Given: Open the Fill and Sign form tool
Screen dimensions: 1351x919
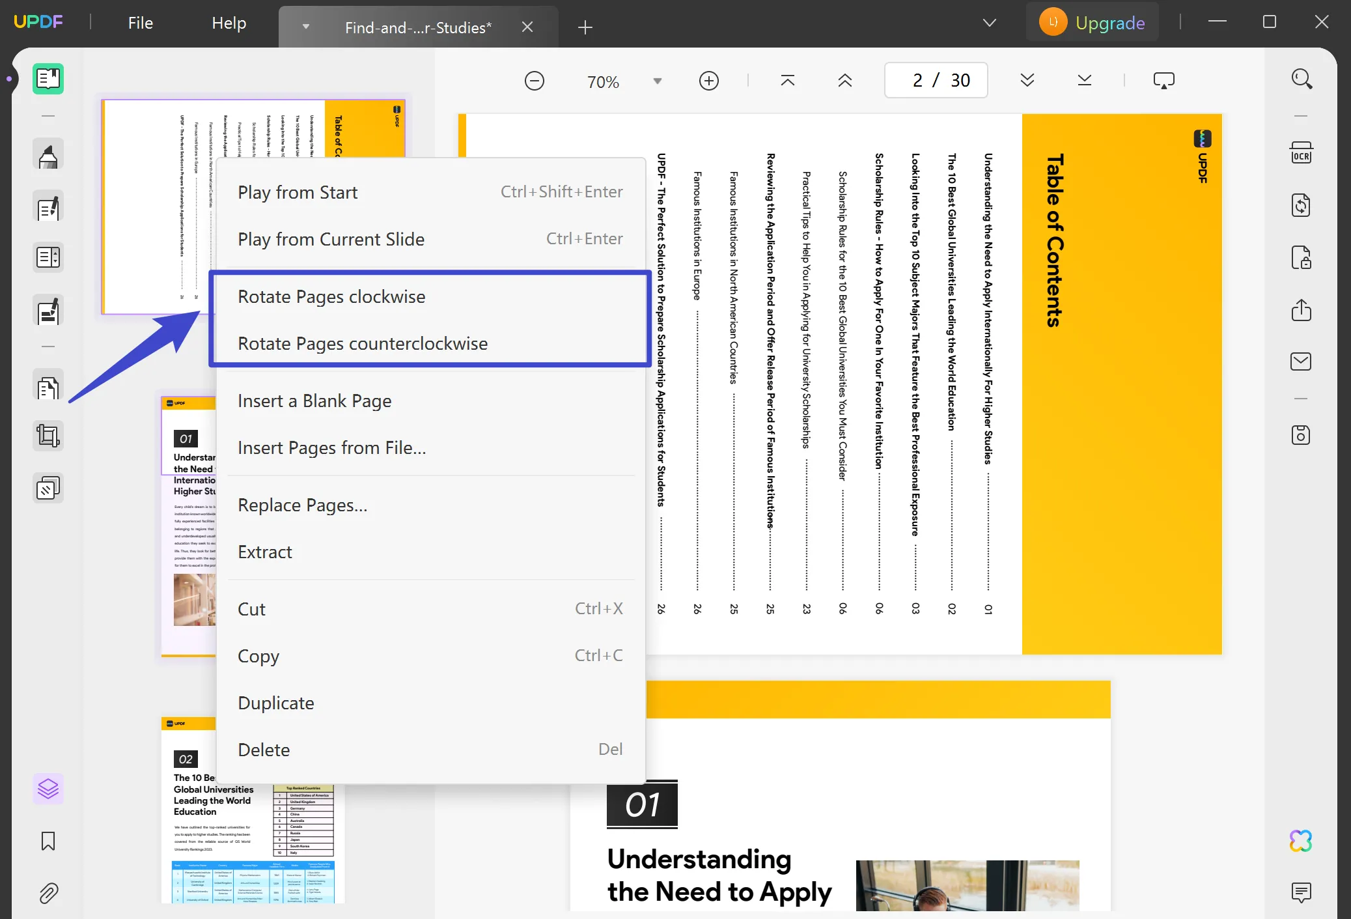Looking at the screenshot, I should [48, 311].
